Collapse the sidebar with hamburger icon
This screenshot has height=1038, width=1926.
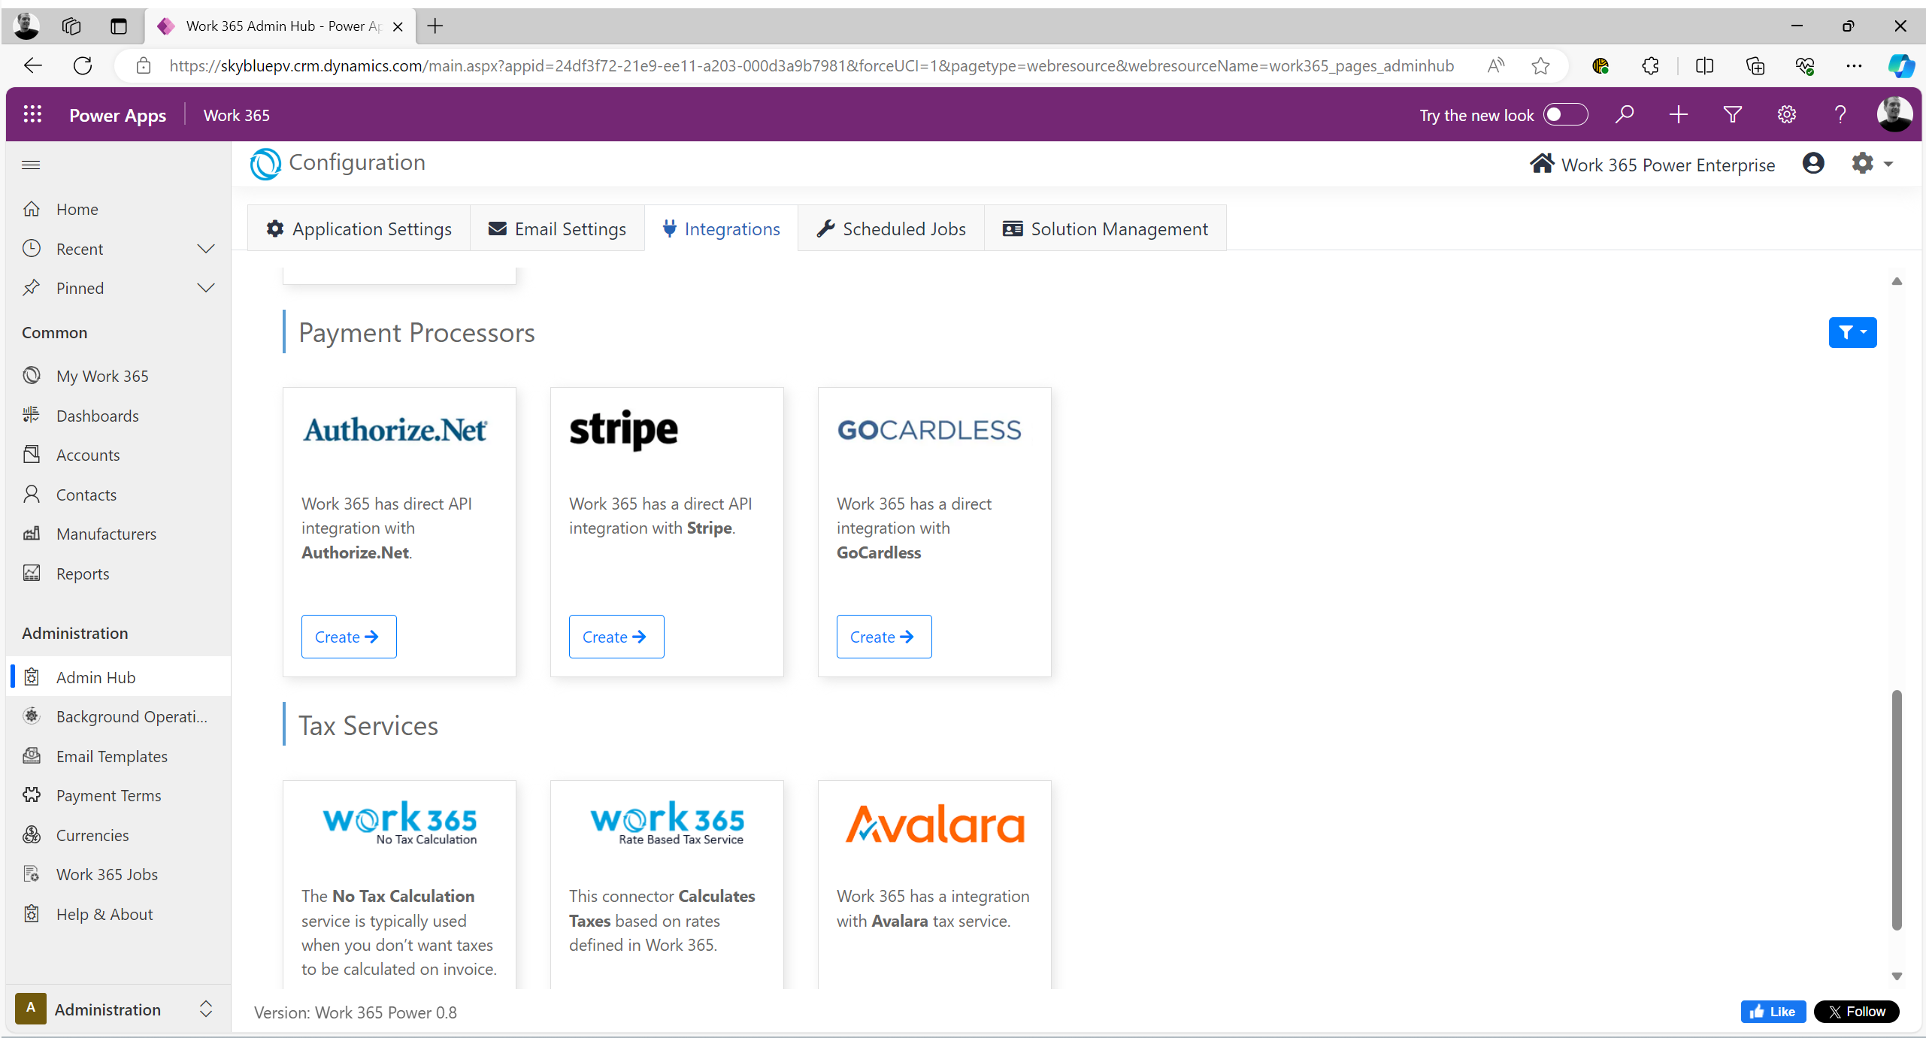pos(31,165)
